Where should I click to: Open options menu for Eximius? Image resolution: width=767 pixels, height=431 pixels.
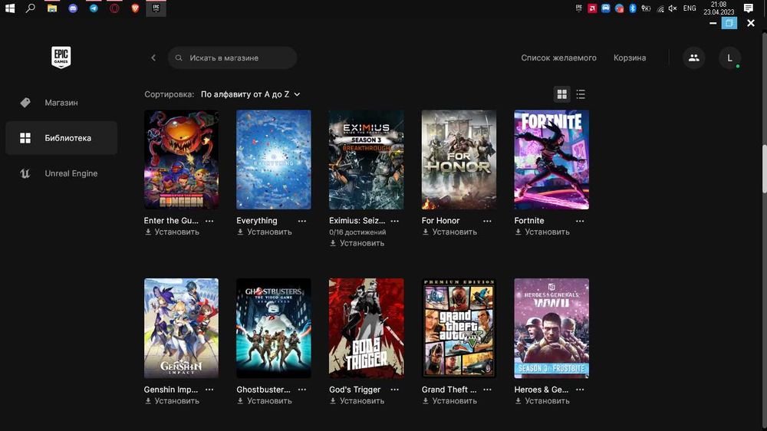click(395, 221)
